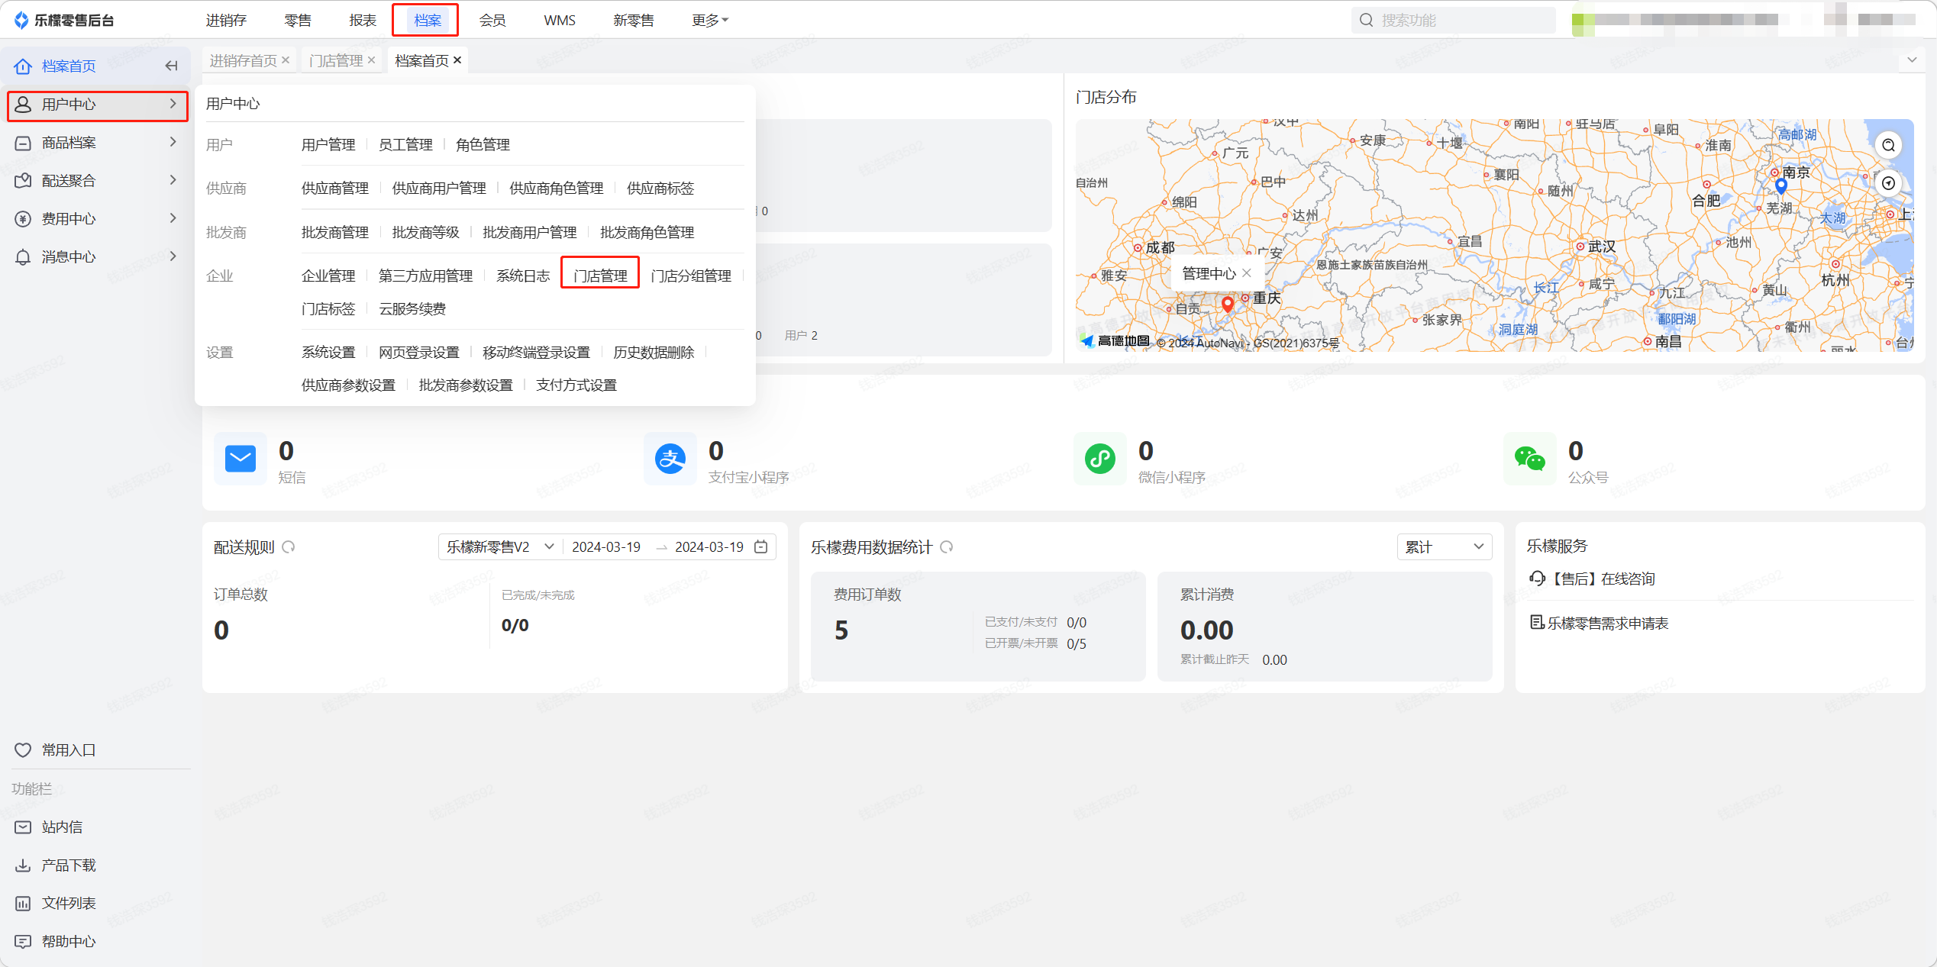Image resolution: width=1937 pixels, height=967 pixels.
Task: Open 常用入口 favorites
Action: pos(68,750)
